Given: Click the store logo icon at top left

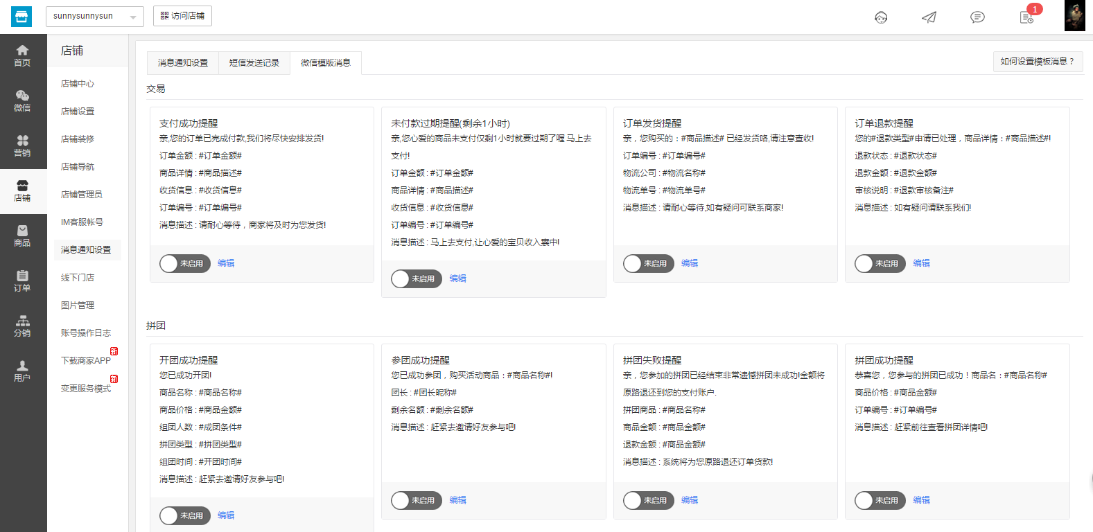Looking at the screenshot, I should click(21, 17).
